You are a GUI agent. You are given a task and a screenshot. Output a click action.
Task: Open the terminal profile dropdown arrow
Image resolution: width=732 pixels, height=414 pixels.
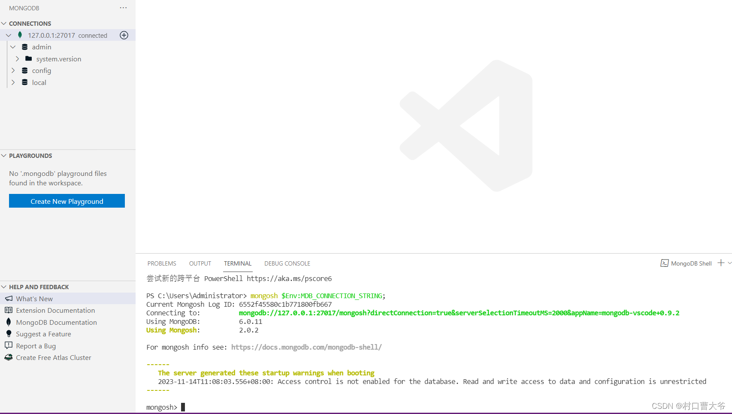point(728,263)
